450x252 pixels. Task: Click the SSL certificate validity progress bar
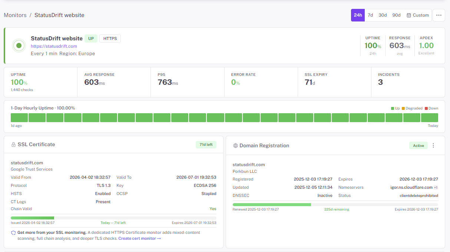(x=113, y=218)
